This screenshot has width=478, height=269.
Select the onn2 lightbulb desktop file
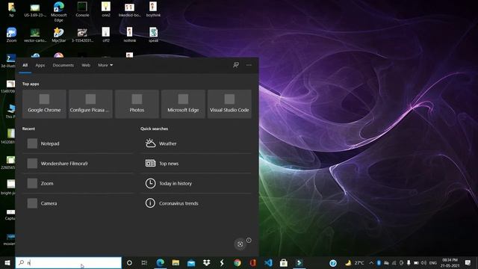106,9
